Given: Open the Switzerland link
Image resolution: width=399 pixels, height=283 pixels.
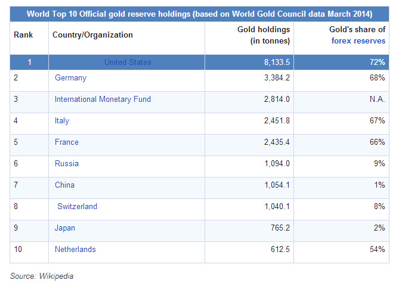Looking at the screenshot, I should pyautogui.click(x=77, y=206).
